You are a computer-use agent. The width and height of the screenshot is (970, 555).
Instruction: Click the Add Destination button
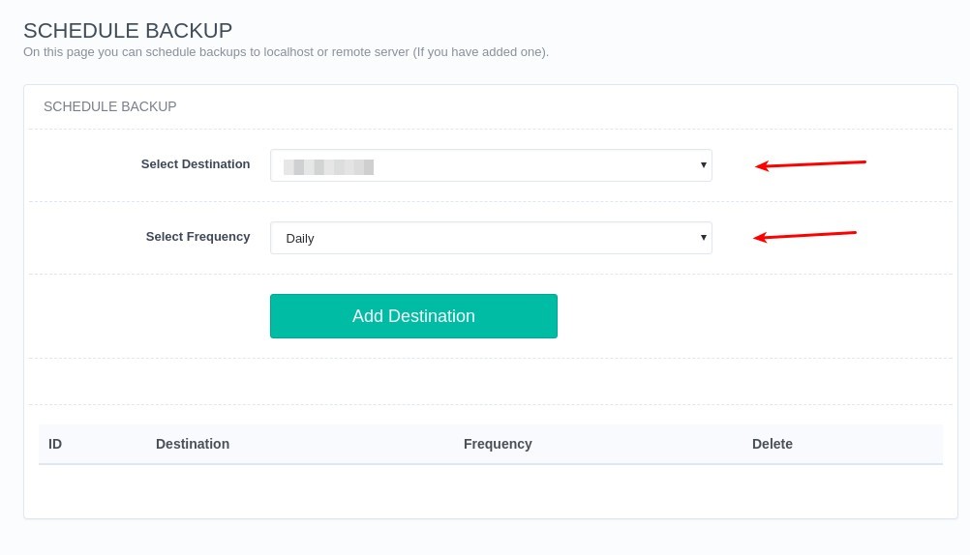(x=413, y=316)
